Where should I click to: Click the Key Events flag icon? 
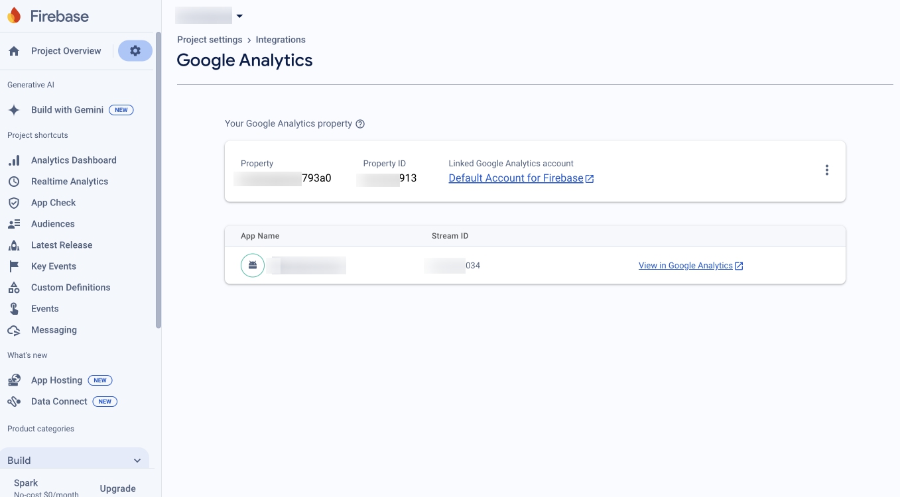tap(14, 266)
